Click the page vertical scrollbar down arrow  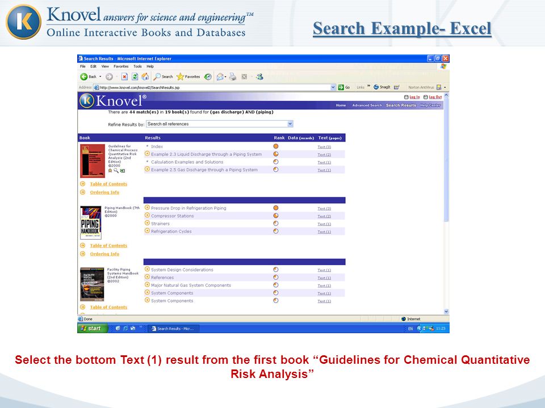pos(446,312)
